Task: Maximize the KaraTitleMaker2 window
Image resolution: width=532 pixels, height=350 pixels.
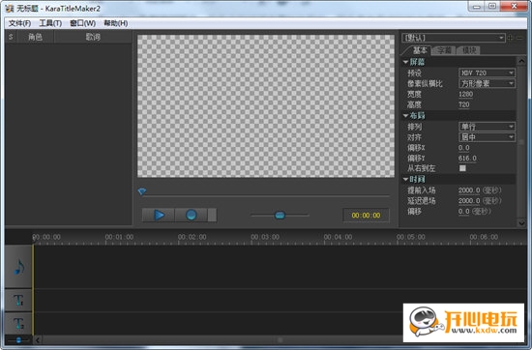Action: click(x=492, y=7)
